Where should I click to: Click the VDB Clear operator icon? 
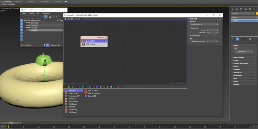tap(66, 99)
